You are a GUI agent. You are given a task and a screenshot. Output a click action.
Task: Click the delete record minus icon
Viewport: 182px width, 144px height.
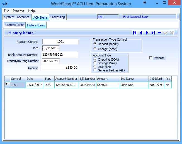(x=159, y=33)
